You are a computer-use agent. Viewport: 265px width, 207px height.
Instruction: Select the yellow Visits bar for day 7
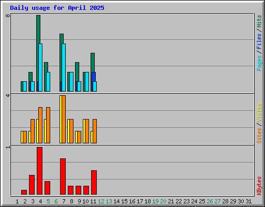[61, 119]
